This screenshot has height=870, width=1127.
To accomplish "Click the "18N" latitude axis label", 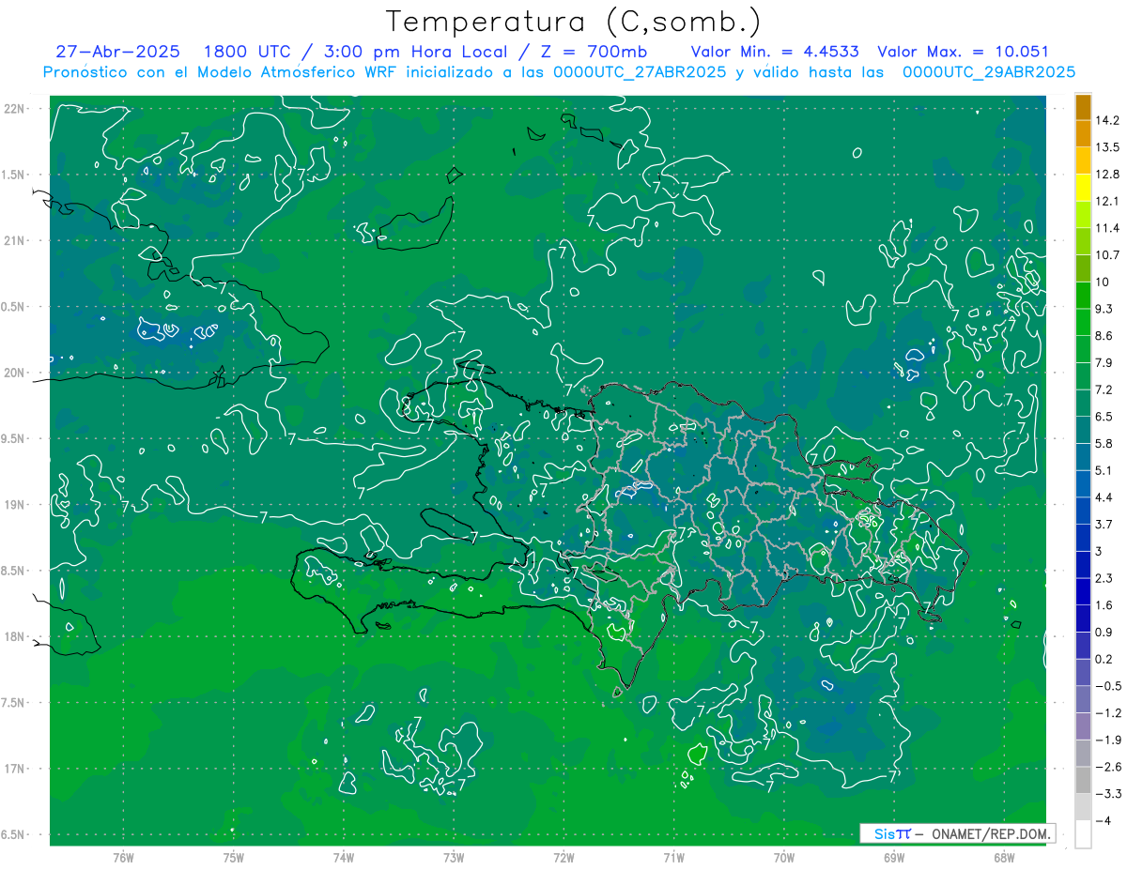I will [x=14, y=636].
